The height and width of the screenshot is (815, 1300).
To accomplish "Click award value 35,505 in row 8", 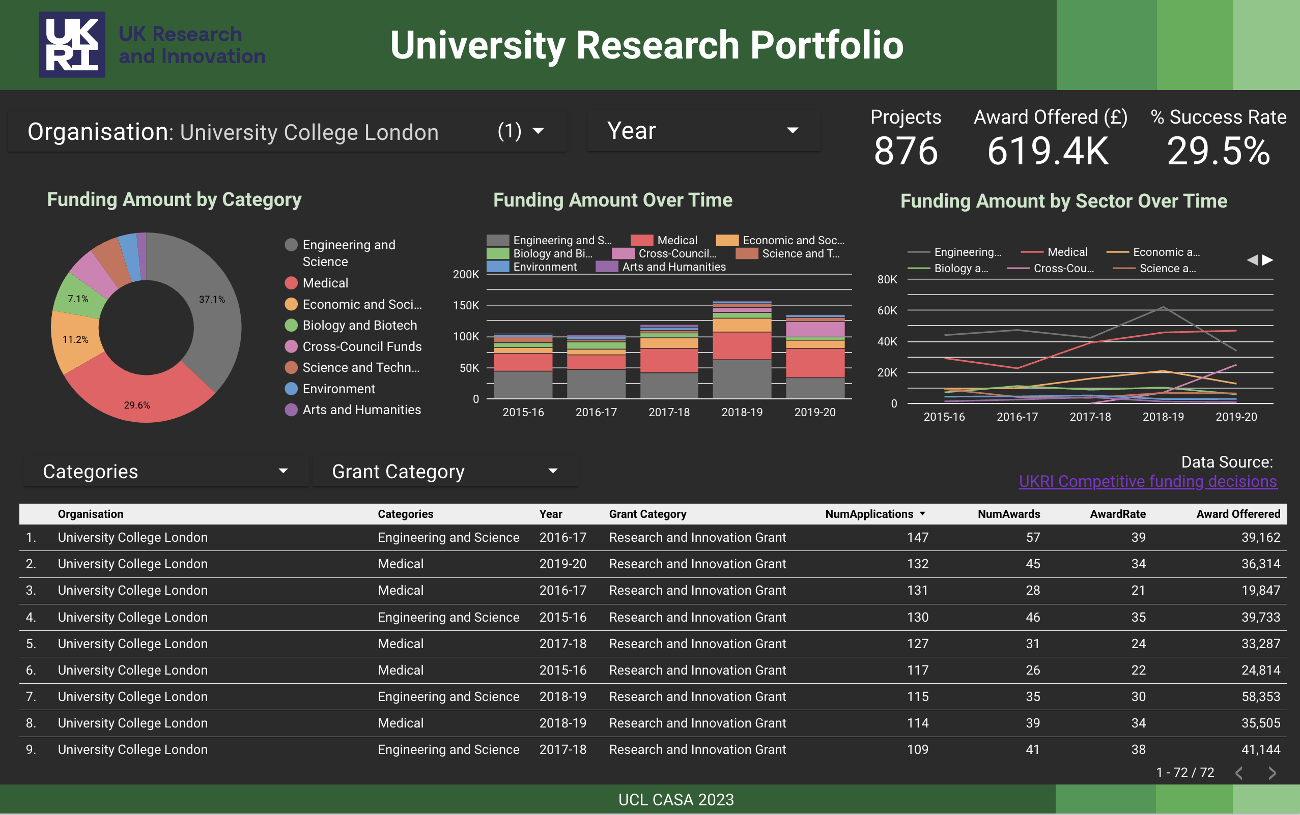I will click(x=1261, y=723).
